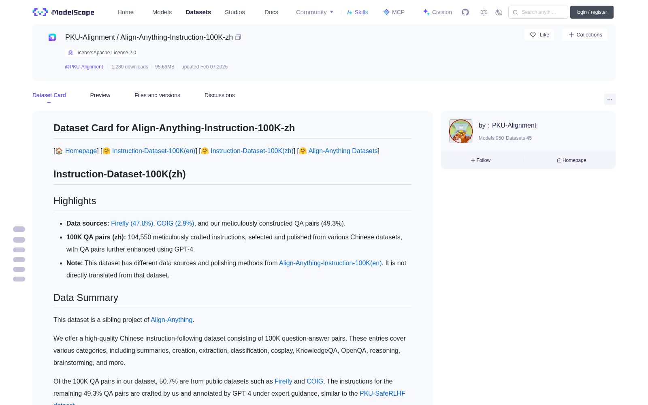The image size is (648, 405).
Task: Open the Align-Anything-Instruction-100K(en) link
Action: (330, 263)
